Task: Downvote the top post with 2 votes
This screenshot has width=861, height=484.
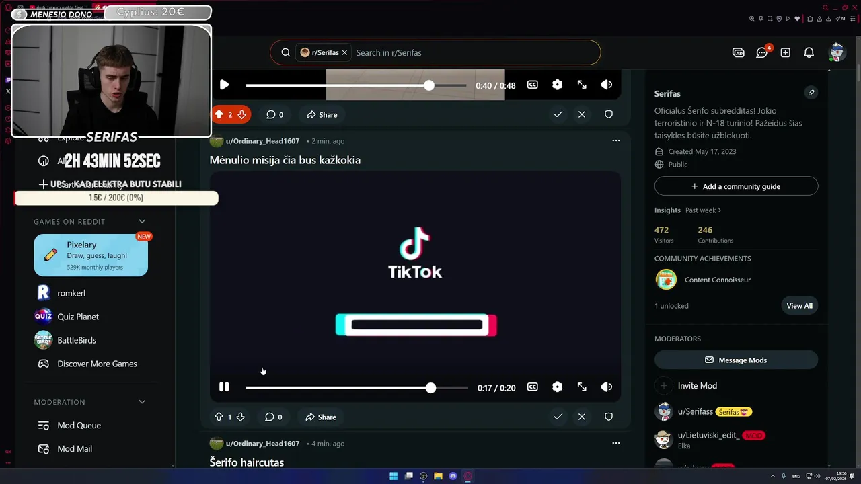Action: [x=241, y=114]
